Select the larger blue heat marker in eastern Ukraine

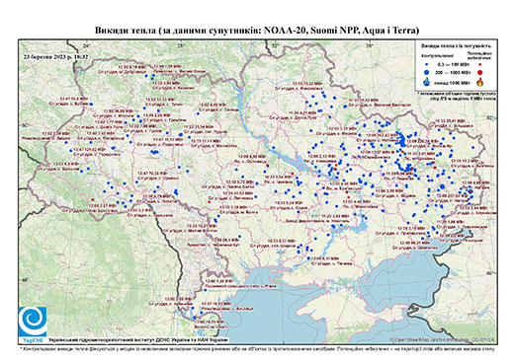[442, 186]
